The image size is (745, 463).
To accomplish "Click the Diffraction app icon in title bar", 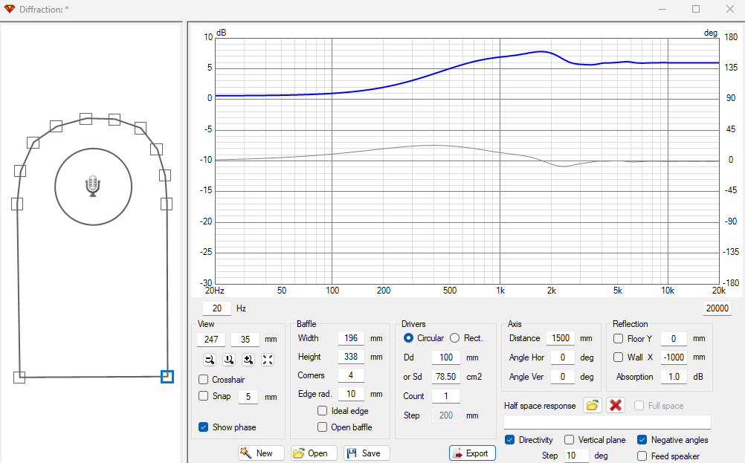I will point(9,9).
